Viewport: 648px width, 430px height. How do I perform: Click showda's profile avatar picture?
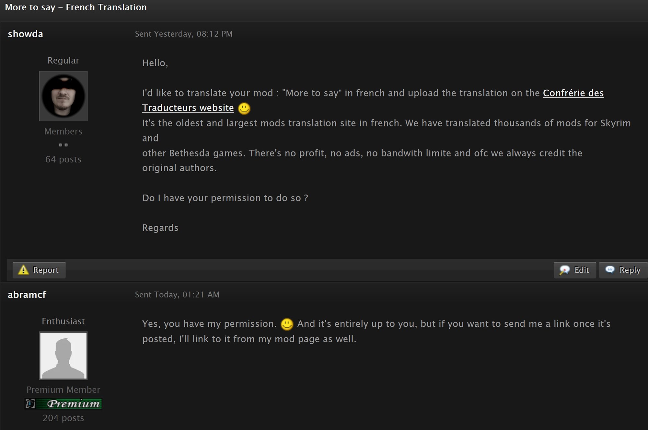64,96
